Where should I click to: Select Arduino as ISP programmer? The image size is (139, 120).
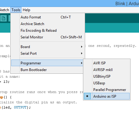tap(107, 96)
